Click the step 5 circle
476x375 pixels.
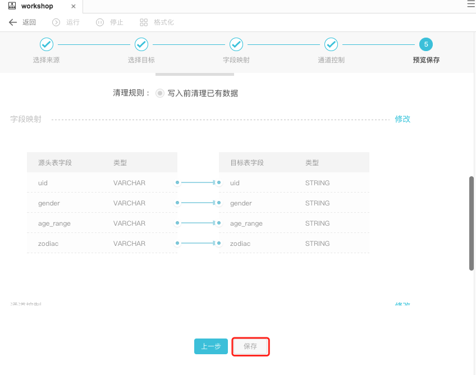click(426, 44)
